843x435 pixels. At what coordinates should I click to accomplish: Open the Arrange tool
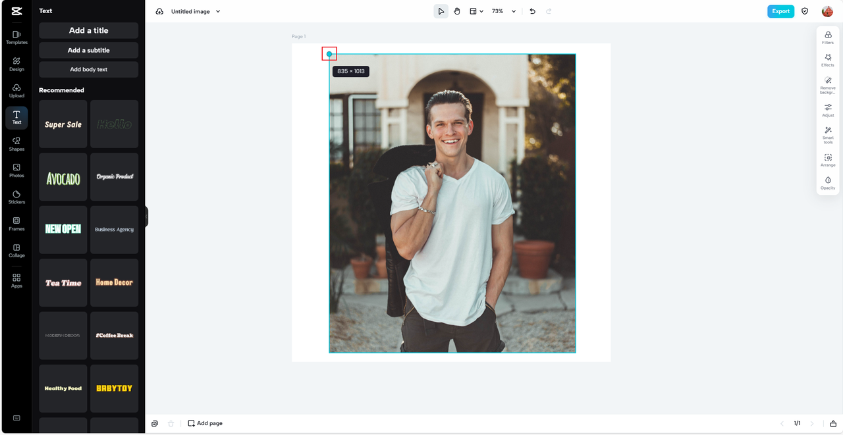click(x=828, y=160)
